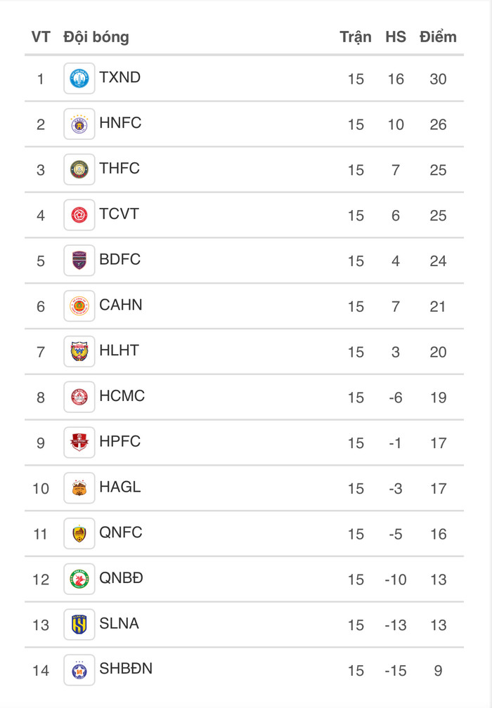Click the QNFC team logo
This screenshot has height=708, width=492.
point(79,534)
